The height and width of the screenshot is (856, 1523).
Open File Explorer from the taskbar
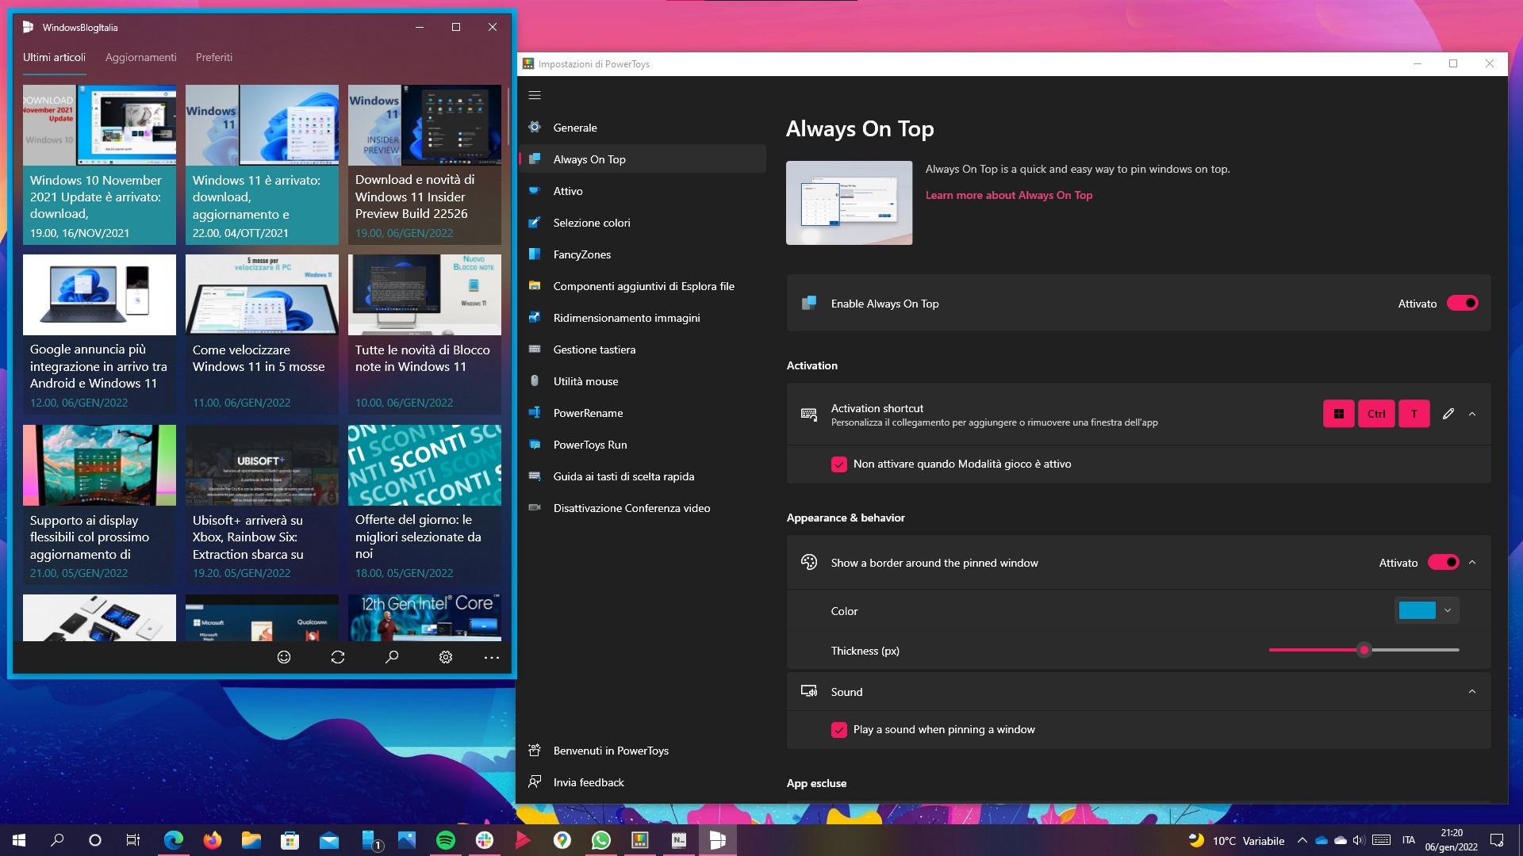tap(251, 840)
